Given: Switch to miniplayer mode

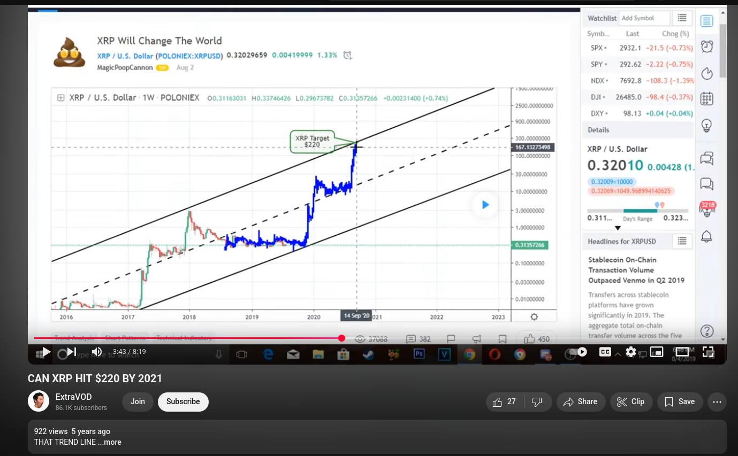Looking at the screenshot, I should tap(657, 352).
